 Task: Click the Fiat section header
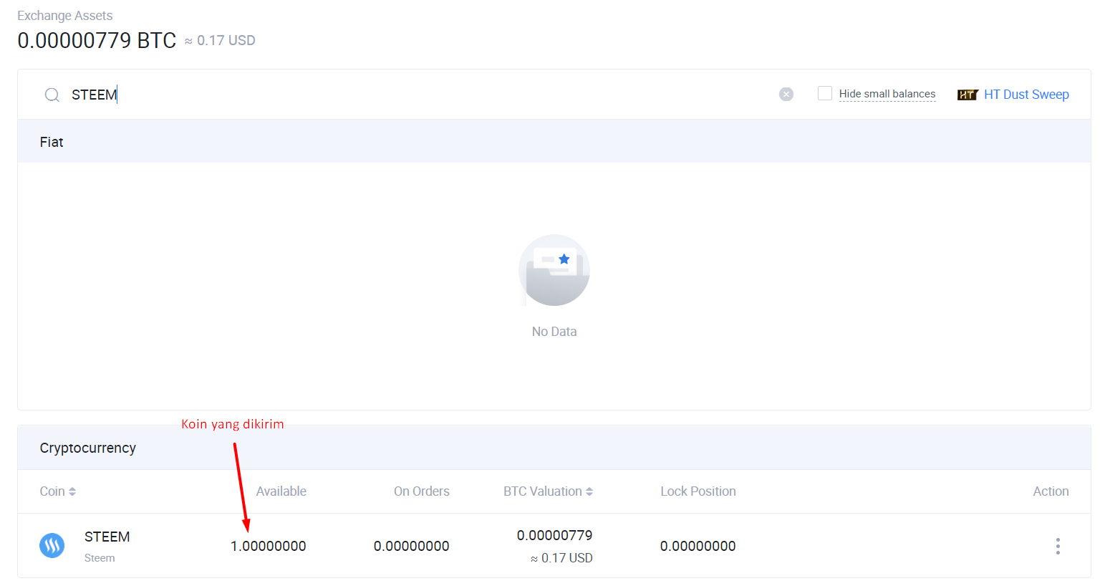click(x=554, y=142)
